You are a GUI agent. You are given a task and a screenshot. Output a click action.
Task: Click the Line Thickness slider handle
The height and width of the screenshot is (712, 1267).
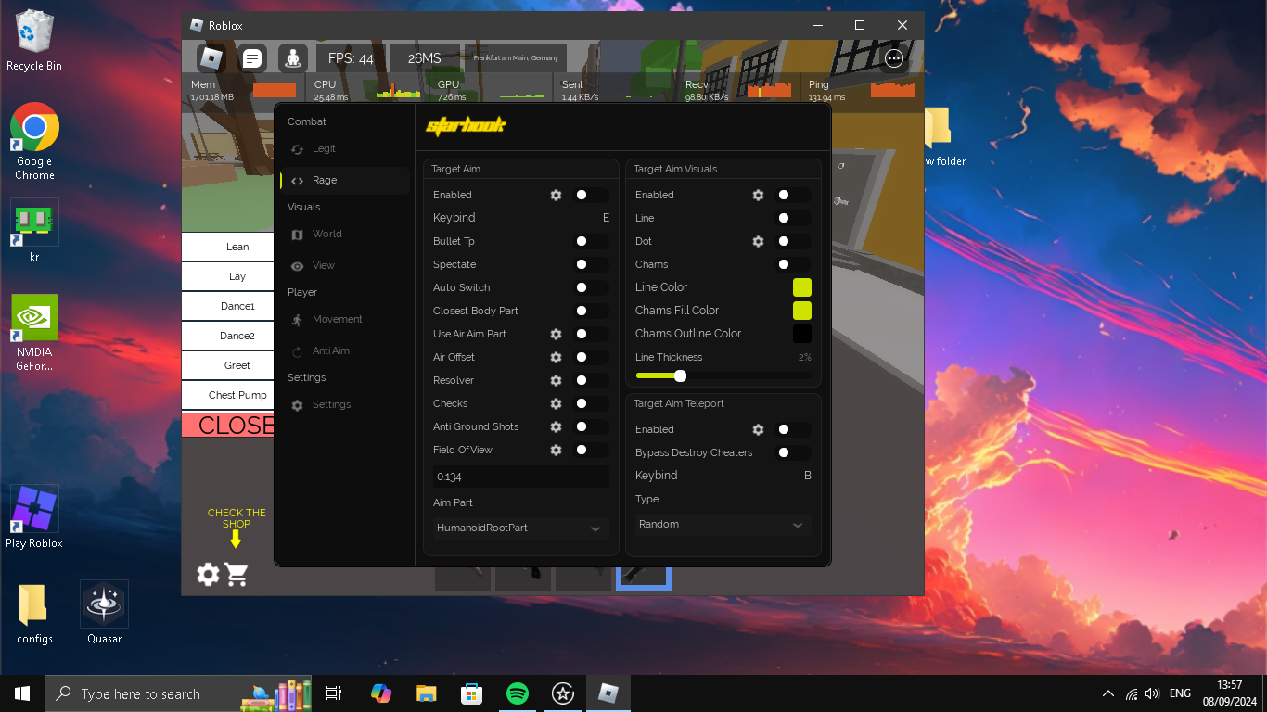click(680, 375)
